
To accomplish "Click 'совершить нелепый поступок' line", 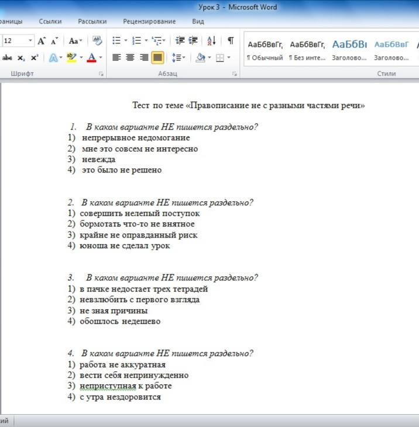I will [140, 213].
